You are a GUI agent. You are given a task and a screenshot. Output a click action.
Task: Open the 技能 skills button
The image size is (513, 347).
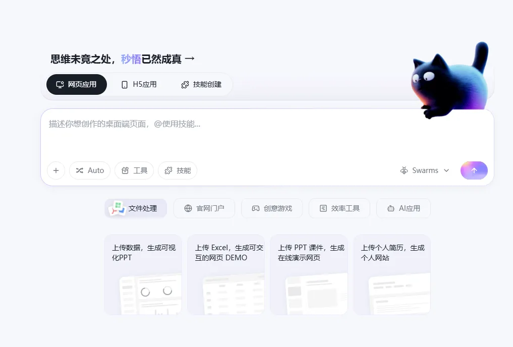click(x=178, y=170)
